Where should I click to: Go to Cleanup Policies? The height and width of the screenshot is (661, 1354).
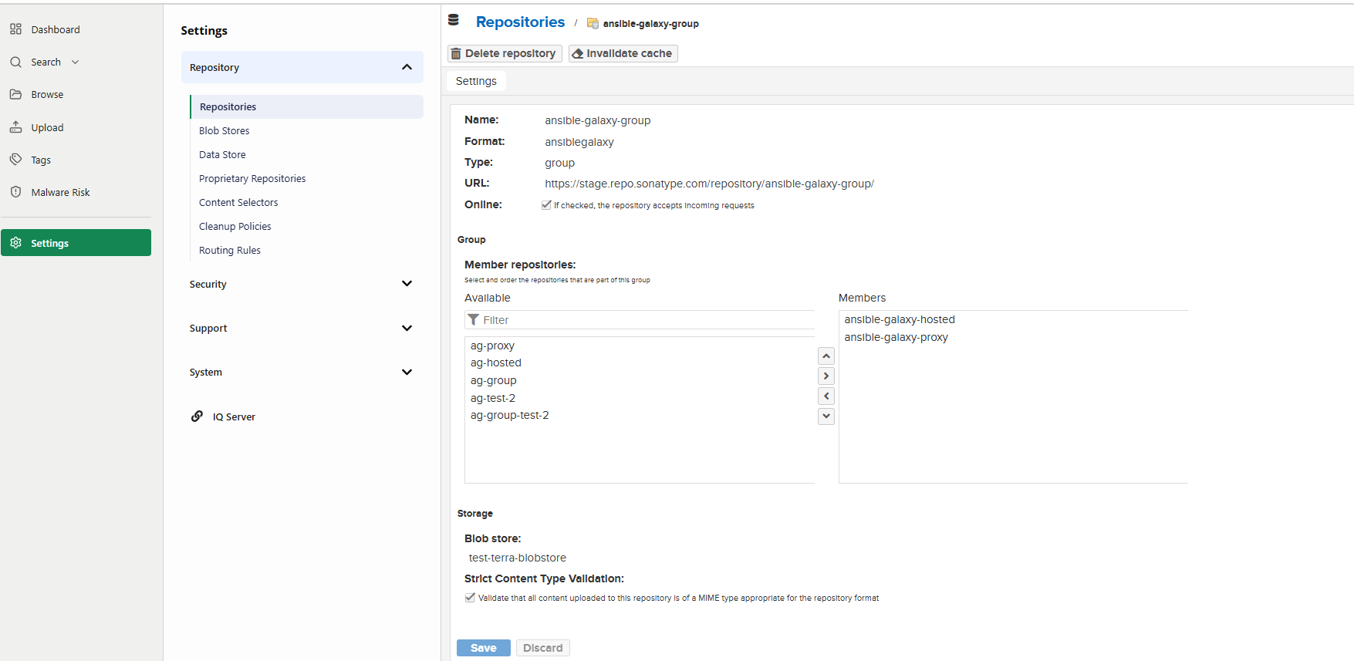point(235,227)
